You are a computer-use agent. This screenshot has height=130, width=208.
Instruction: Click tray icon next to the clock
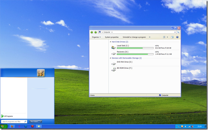pos(192,127)
